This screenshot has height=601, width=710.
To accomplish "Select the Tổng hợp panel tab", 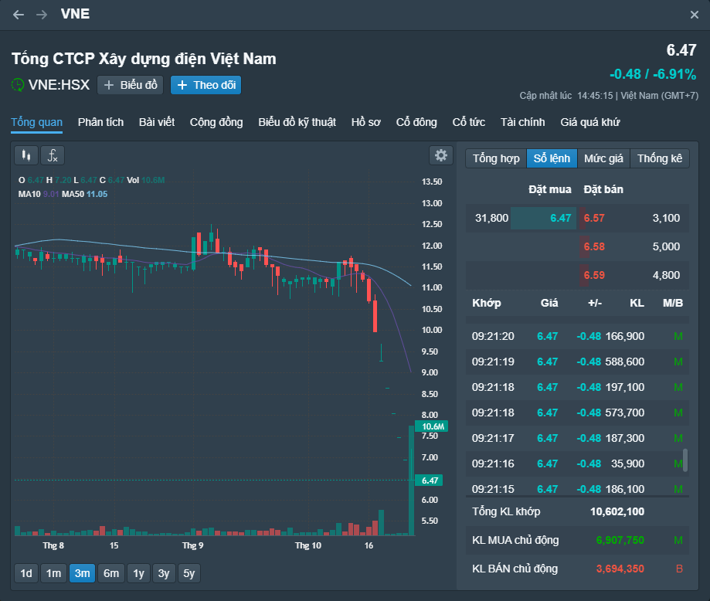I will [496, 158].
